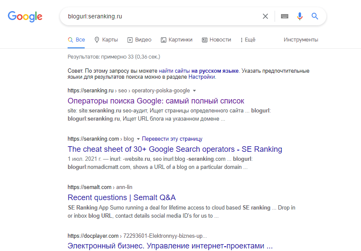Go to Google homepage via logo

(25, 17)
